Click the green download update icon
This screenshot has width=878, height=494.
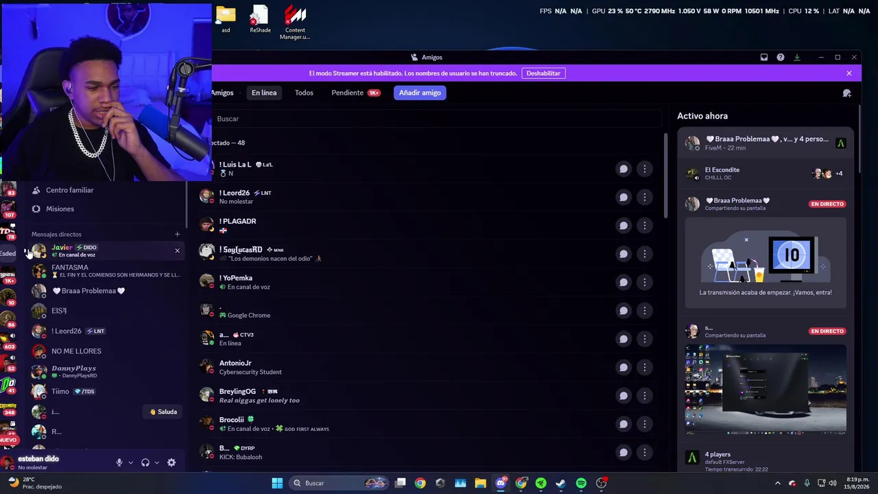[x=797, y=58]
